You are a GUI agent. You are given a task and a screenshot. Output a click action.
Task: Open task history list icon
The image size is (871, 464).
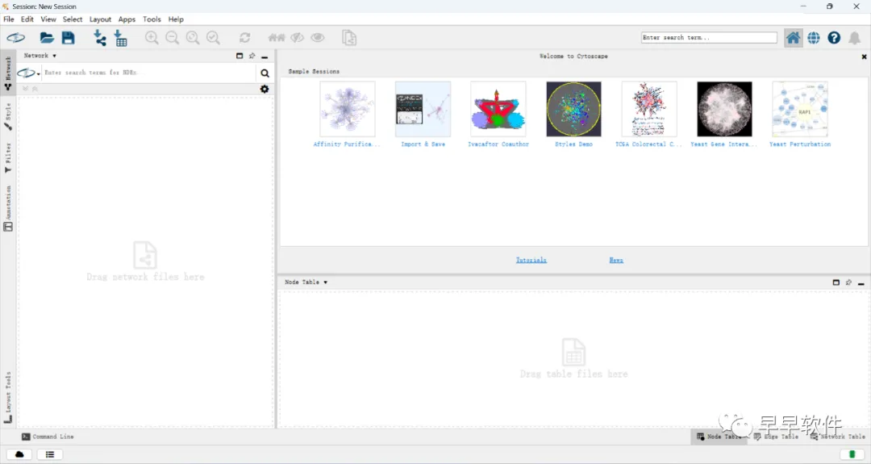pos(50,454)
